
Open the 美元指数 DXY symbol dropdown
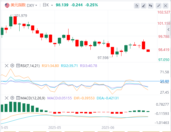[24, 5]
